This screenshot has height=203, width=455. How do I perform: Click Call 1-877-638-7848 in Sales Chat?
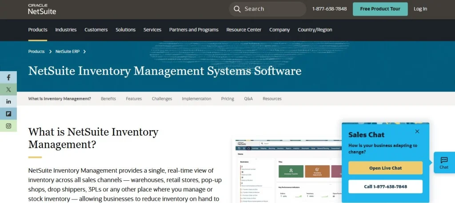(385, 187)
